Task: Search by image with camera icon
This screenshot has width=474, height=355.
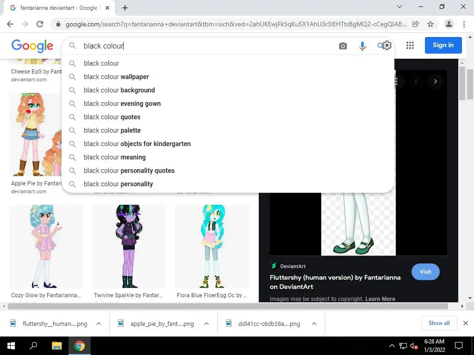Action: click(343, 46)
